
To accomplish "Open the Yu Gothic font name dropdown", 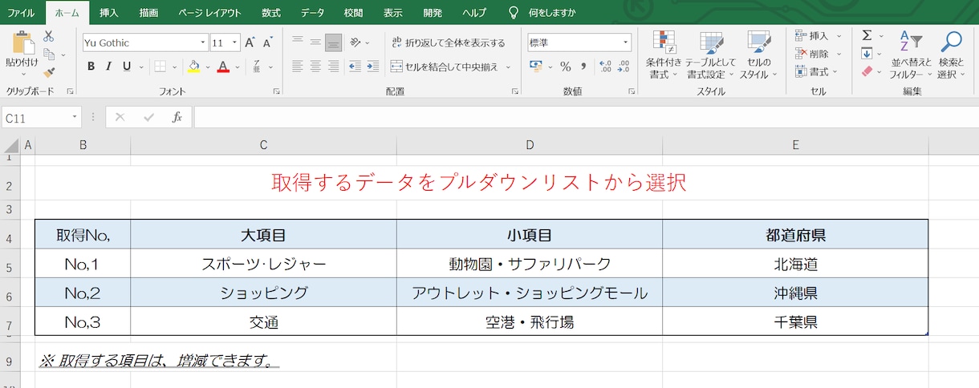I will pyautogui.click(x=202, y=42).
